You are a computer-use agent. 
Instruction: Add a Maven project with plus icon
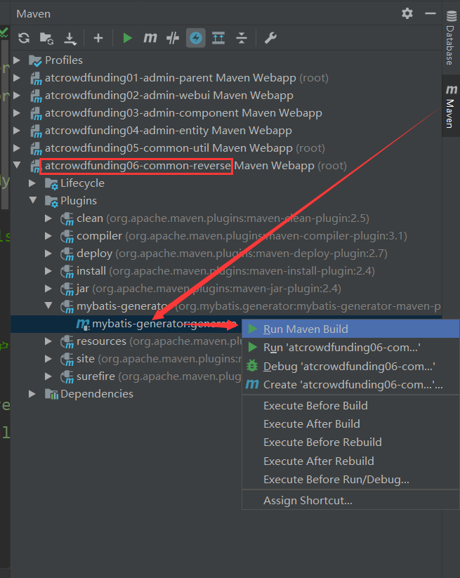pyautogui.click(x=98, y=38)
